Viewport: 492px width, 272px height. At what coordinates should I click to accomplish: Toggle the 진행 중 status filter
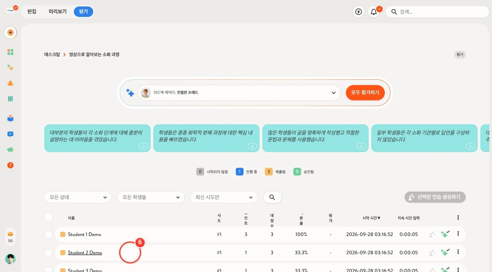[246, 172]
